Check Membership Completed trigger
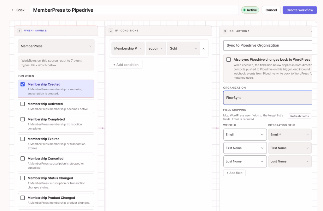This screenshot has height=211, width=323. tap(23, 119)
